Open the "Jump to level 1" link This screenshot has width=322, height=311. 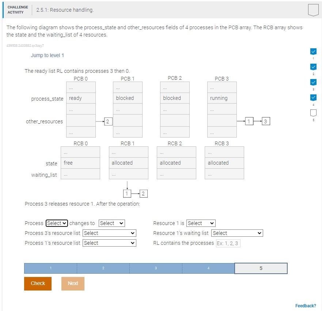[47, 55]
